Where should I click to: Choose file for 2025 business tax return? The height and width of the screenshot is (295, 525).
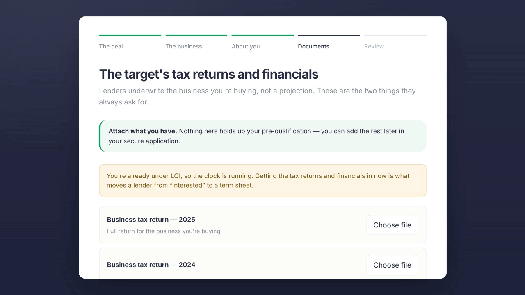coord(392,225)
